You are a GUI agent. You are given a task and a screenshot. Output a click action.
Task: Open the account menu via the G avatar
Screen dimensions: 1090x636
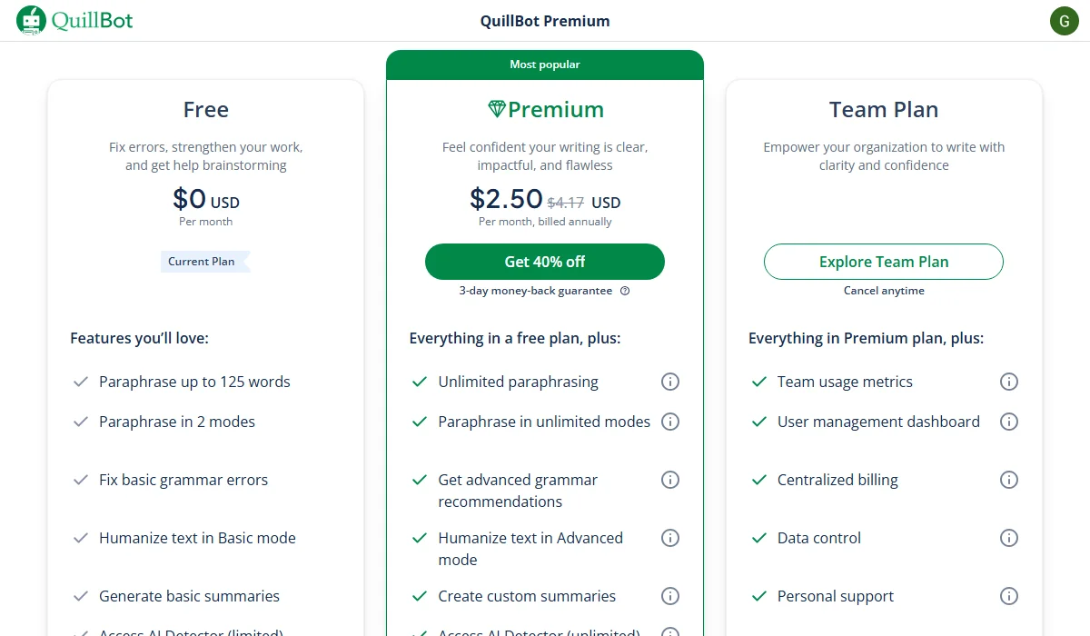(x=1064, y=20)
